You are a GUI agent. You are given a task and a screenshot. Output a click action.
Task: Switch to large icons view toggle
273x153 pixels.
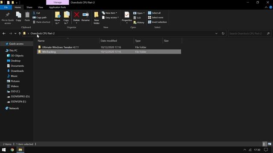270,144
